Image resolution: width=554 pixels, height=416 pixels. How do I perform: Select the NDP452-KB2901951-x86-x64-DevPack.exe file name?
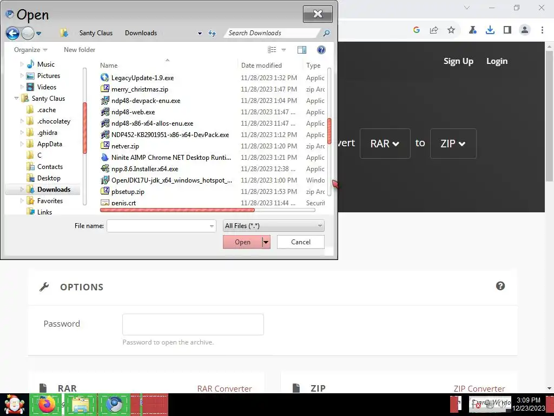click(170, 135)
